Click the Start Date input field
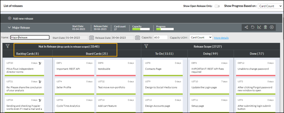The height and width of the screenshot is (113, 284). point(77,38)
